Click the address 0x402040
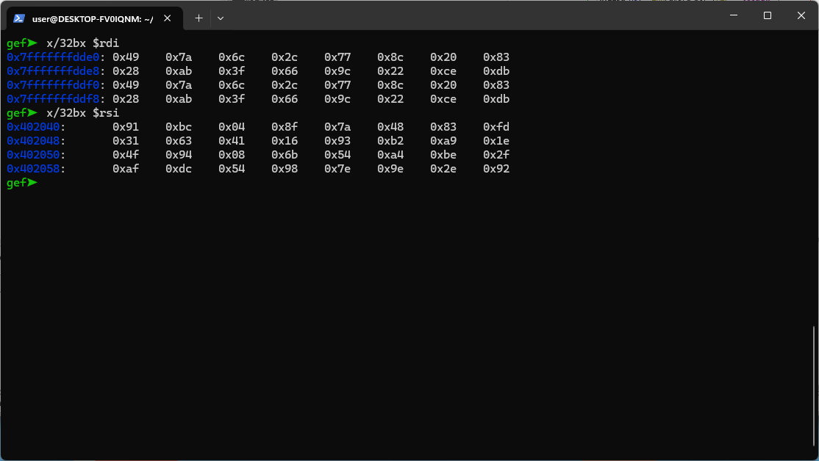Screen dimensions: 819x461 [33, 127]
